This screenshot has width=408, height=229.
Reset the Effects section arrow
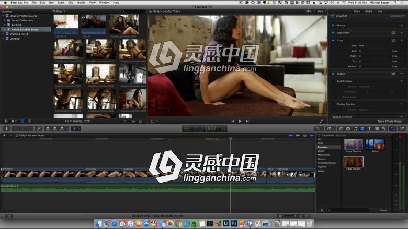point(402,26)
